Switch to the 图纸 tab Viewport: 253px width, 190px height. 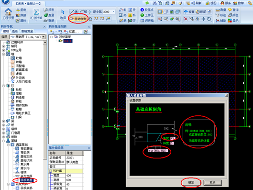15,31
